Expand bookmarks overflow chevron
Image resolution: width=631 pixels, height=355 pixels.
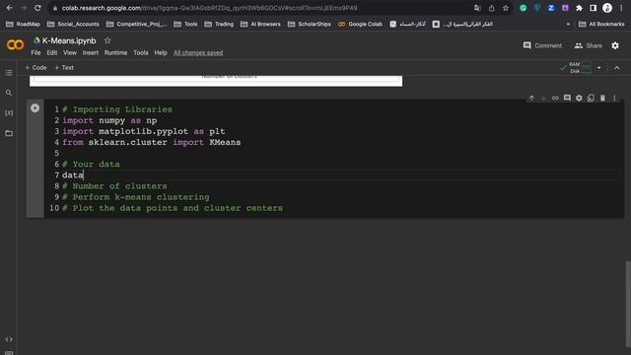(568, 24)
